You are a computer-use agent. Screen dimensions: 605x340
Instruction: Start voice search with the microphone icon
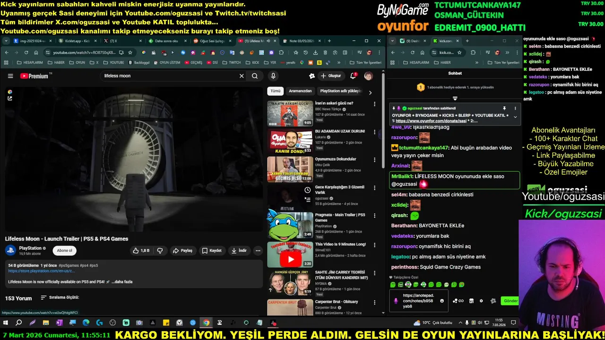point(273,76)
